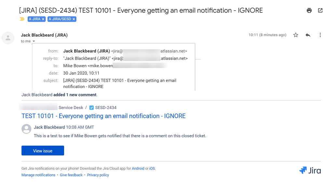Open the A JIRA/SESD label tag
The image size is (325, 183).
tap(60, 19)
